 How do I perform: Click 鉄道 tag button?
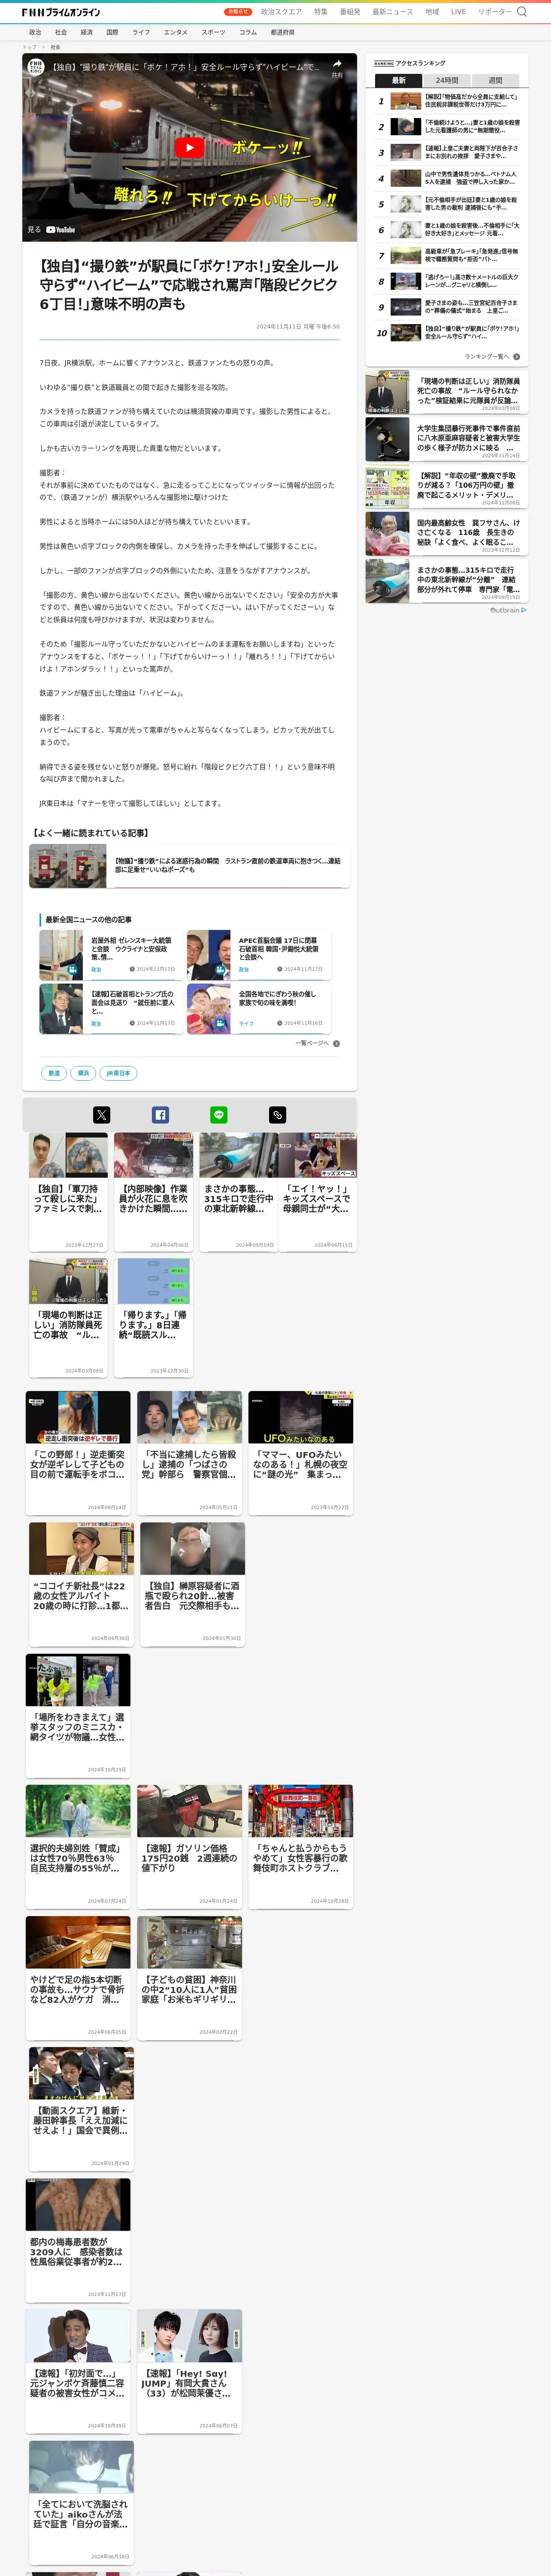pos(54,1073)
